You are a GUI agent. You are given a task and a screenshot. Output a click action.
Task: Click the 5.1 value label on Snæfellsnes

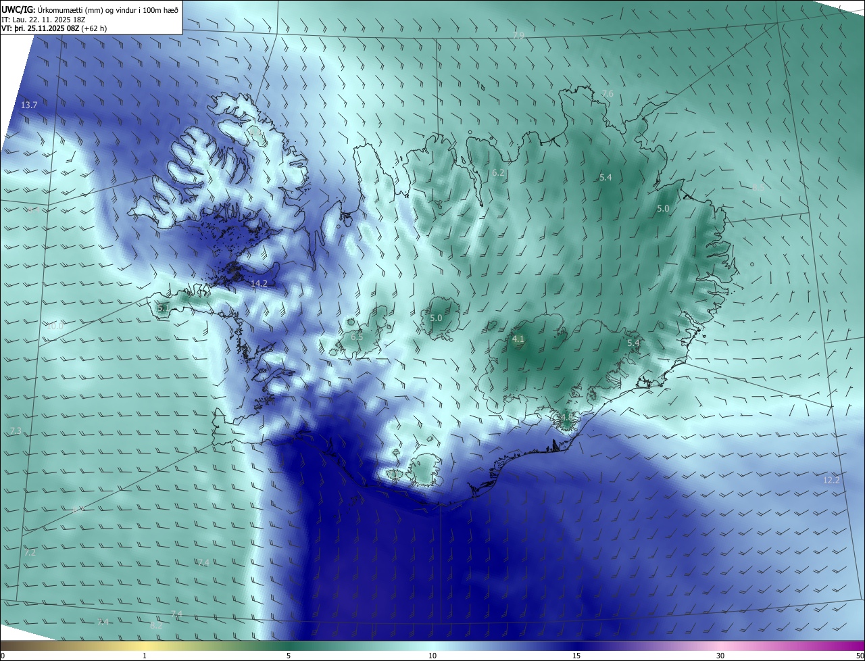click(164, 308)
